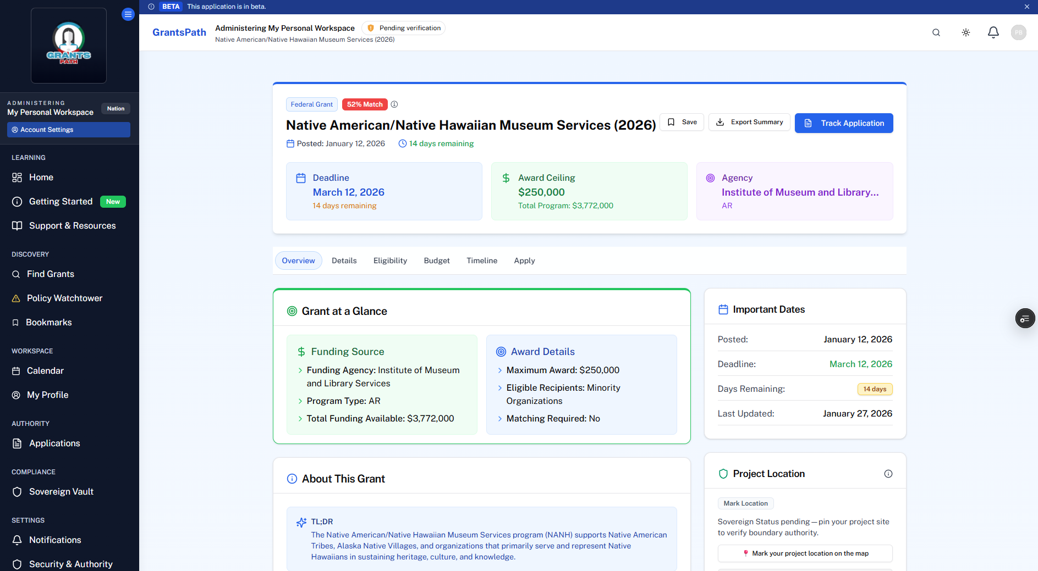This screenshot has height=571, width=1038.
Task: Open search via the magnifier icon
Action: click(936, 32)
